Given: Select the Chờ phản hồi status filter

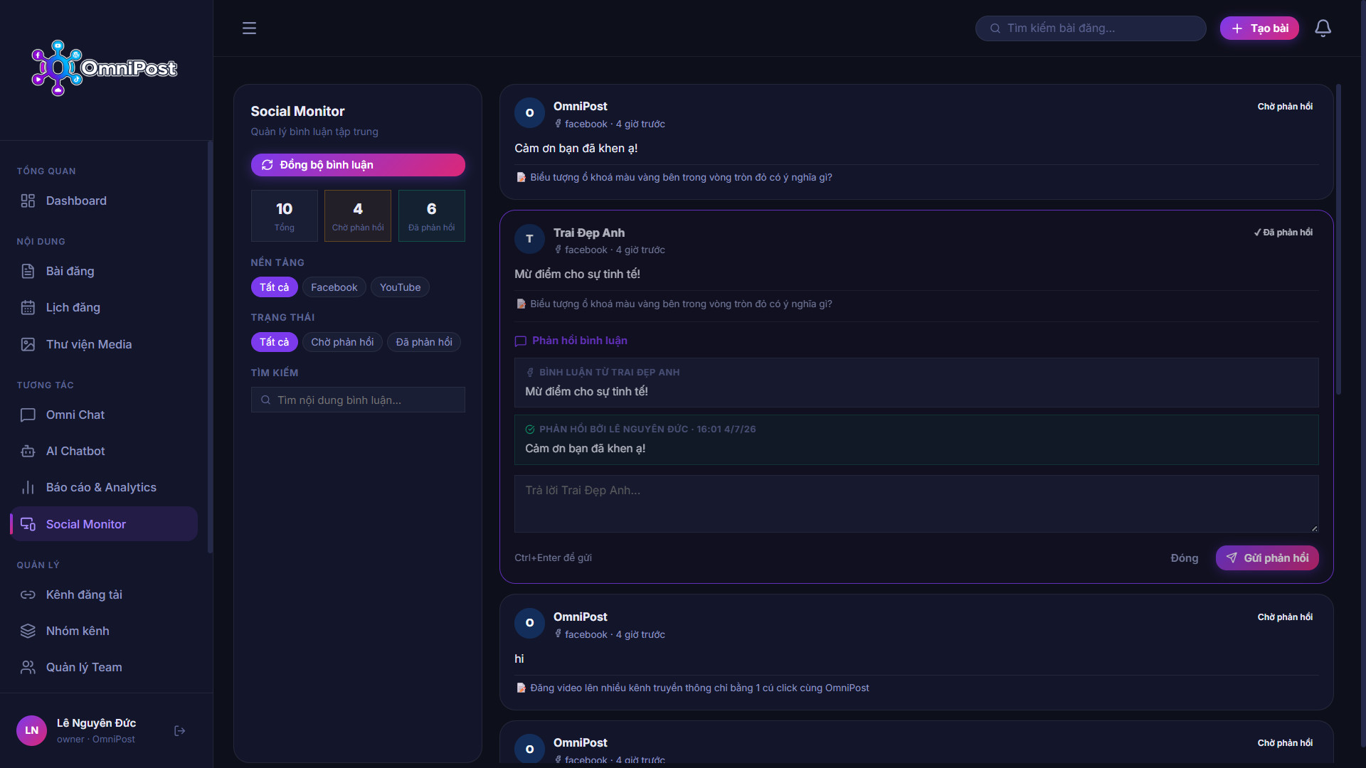Looking at the screenshot, I should click(342, 342).
